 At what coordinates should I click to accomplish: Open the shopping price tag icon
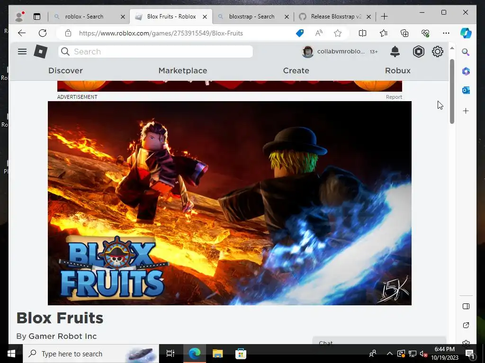pos(300,33)
